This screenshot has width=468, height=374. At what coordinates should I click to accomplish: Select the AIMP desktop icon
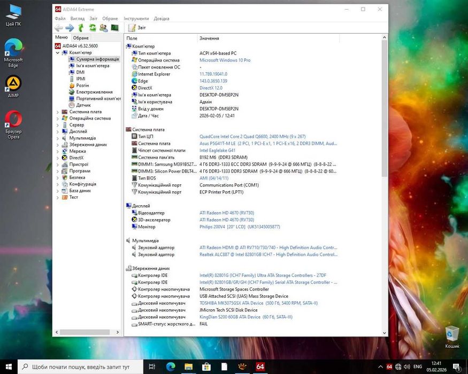coord(13,87)
